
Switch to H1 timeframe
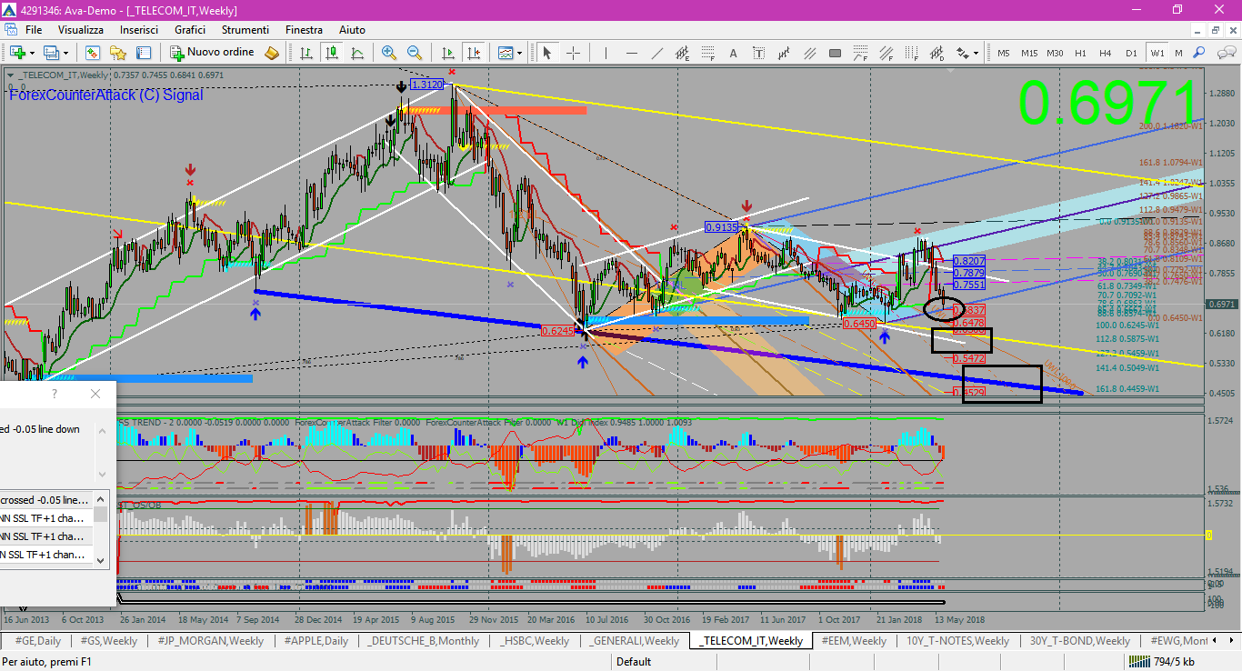[1080, 53]
